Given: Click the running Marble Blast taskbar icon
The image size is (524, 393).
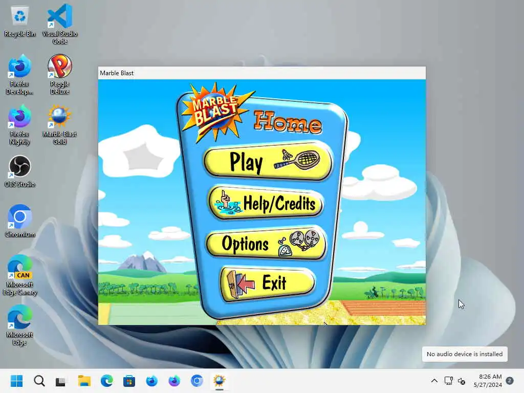Looking at the screenshot, I should (x=219, y=381).
